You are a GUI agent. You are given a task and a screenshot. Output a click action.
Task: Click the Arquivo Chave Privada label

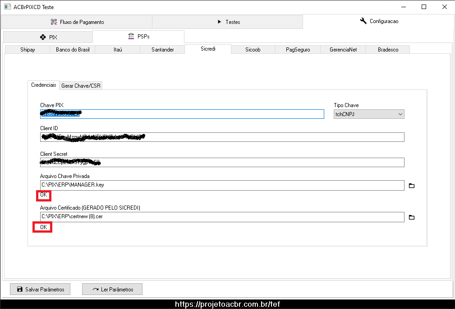pos(64,176)
